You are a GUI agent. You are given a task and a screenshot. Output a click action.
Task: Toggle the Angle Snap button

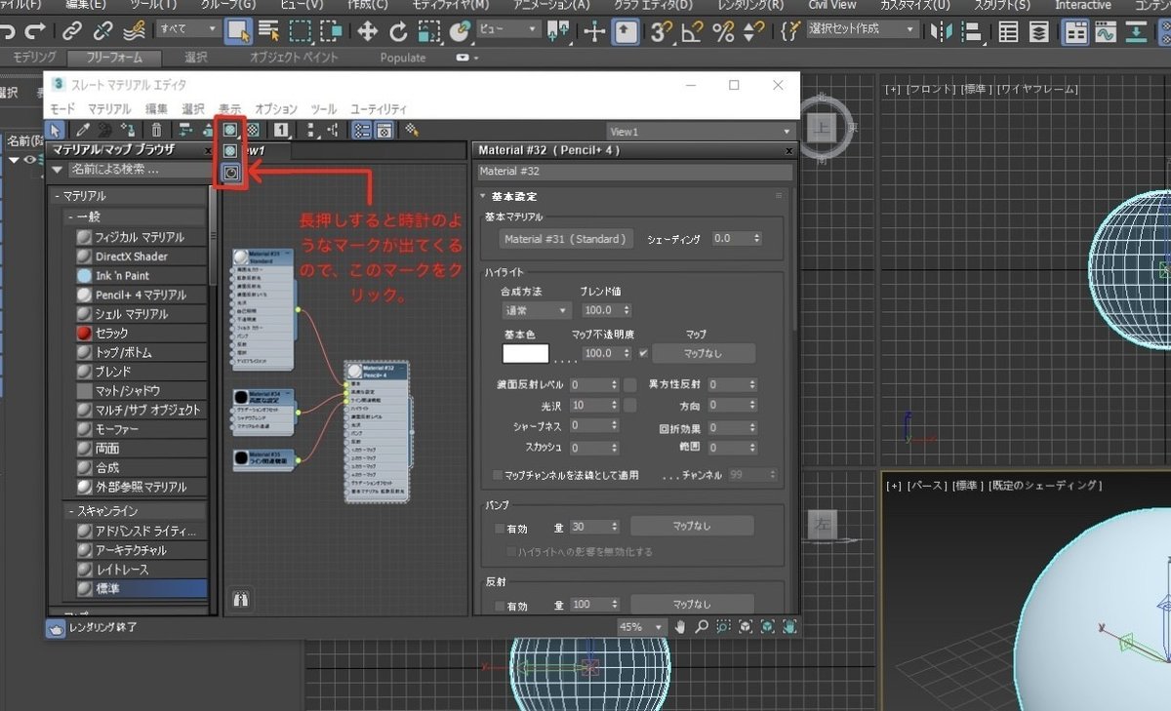[x=693, y=31]
